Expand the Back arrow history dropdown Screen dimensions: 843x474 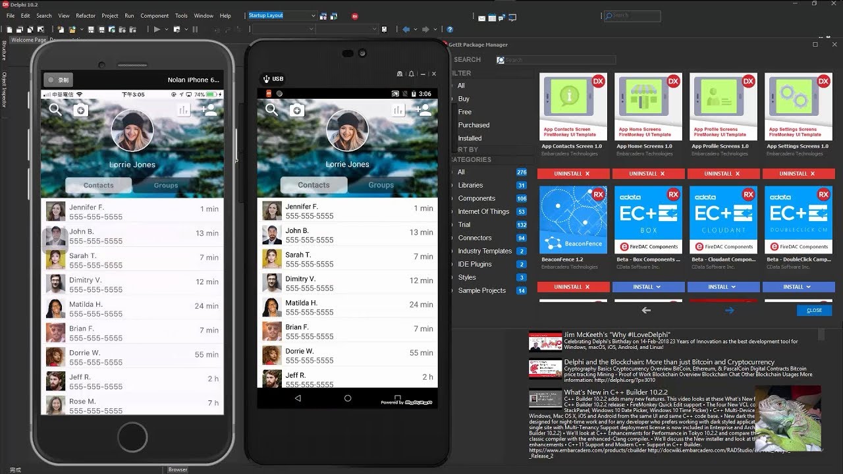[x=416, y=30]
